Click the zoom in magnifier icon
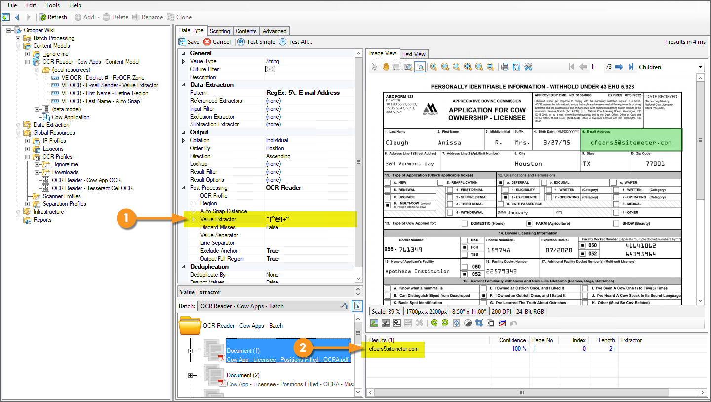Viewport: 711px width, 402px height. point(434,67)
